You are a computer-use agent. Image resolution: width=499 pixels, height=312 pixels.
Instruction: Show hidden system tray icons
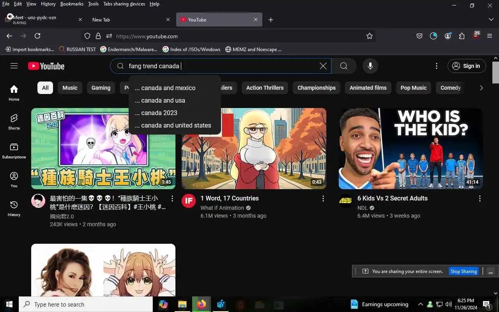pos(421,304)
